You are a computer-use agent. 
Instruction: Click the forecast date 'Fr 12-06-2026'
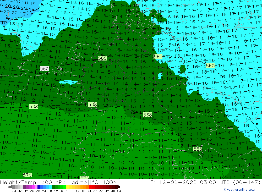(173, 182)
